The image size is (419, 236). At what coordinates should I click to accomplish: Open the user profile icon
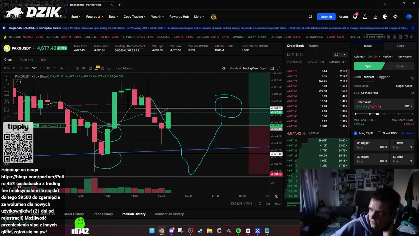[x=365, y=17]
